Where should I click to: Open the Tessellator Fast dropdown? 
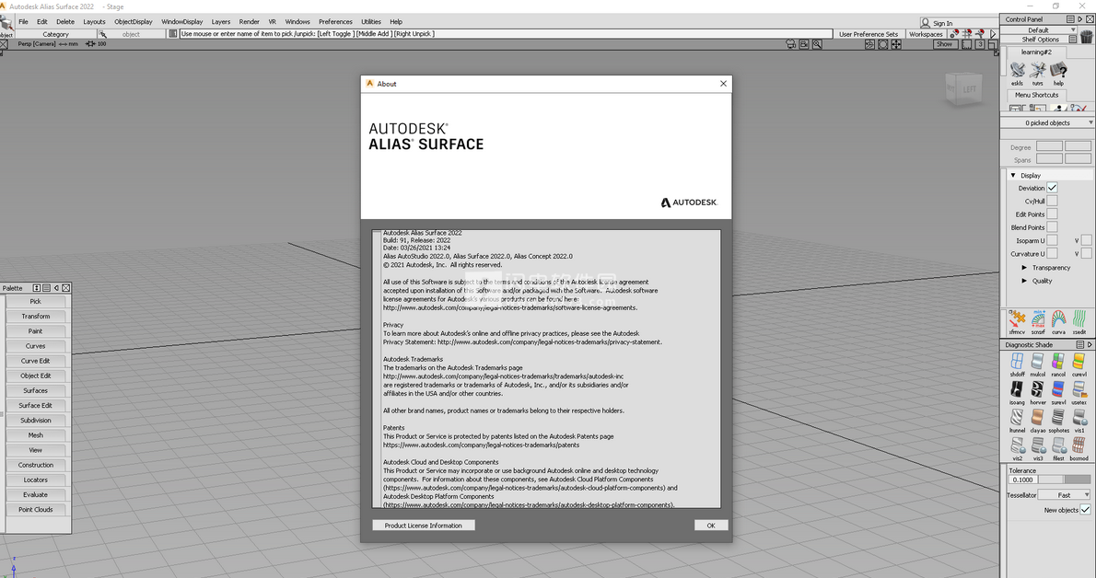pyautogui.click(x=1064, y=495)
